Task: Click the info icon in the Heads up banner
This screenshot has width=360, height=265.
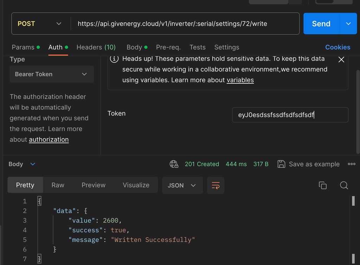Action: pos(114,59)
